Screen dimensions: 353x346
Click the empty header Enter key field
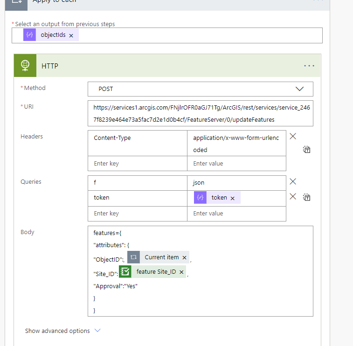[x=137, y=164]
